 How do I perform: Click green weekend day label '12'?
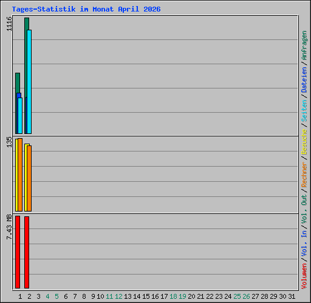(118, 296)
